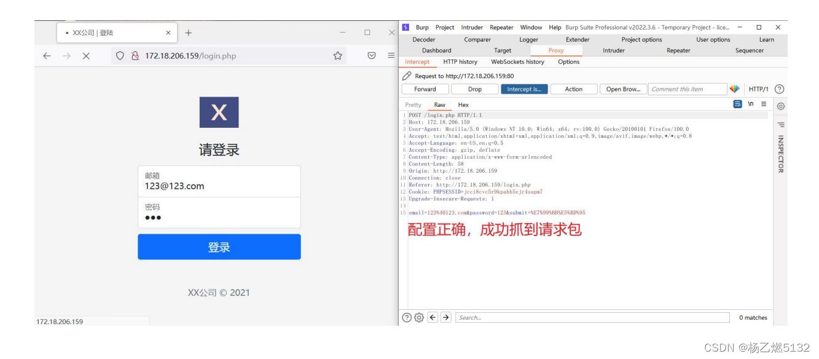
Task: Toggle the blue word wrap icon in the editor
Action: click(738, 105)
